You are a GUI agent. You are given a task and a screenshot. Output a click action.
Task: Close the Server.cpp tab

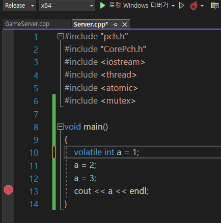[x=125, y=24]
